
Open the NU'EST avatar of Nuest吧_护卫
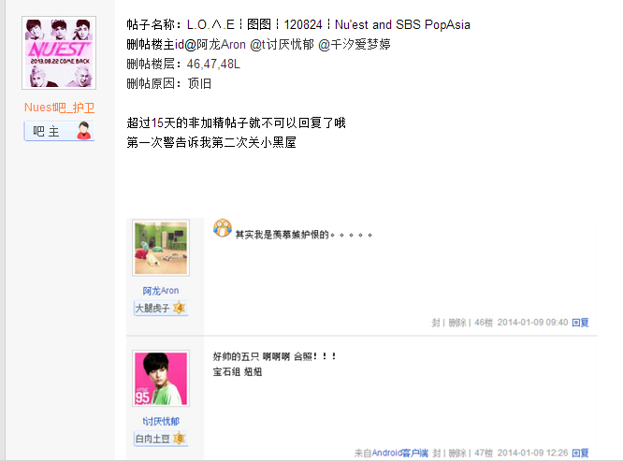click(59, 52)
